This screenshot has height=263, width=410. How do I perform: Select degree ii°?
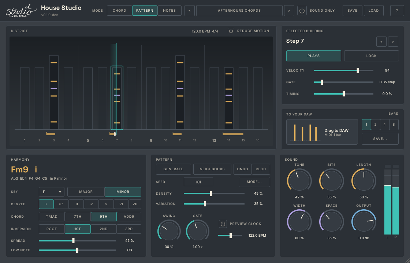tap(61, 204)
